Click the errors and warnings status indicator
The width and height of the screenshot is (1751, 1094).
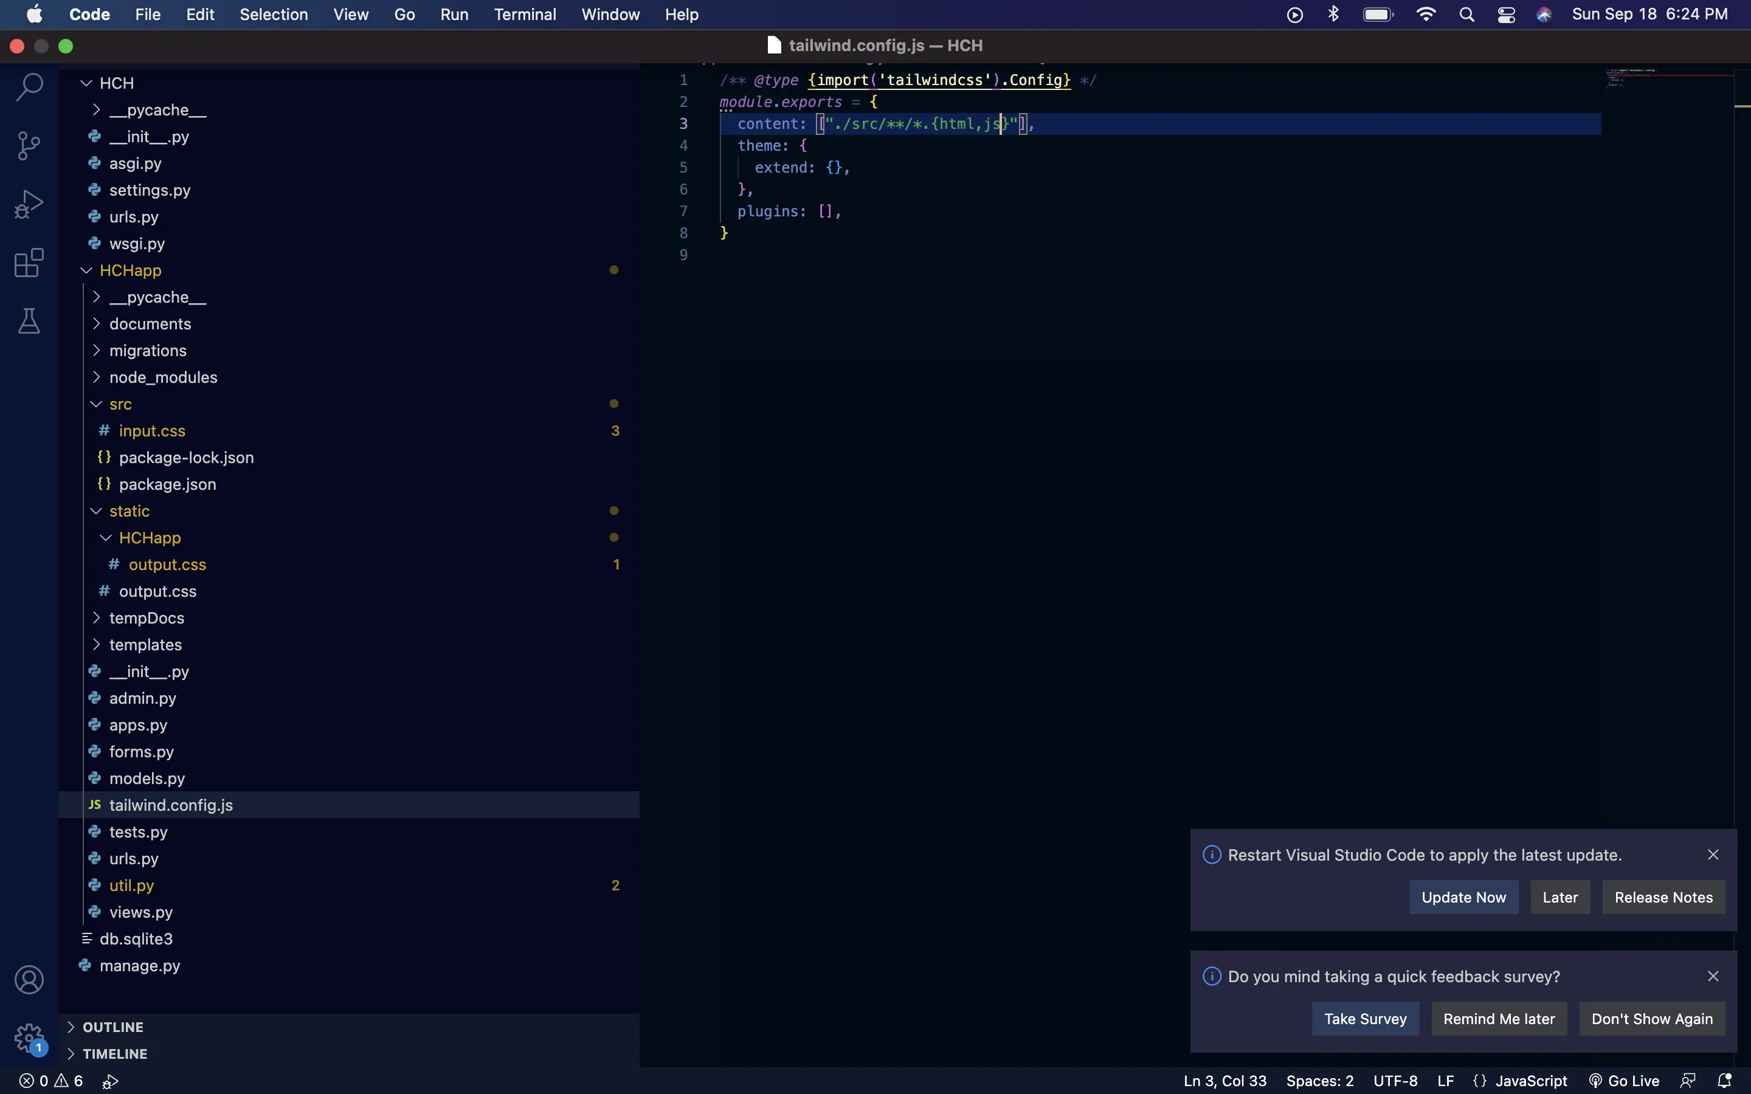point(50,1080)
